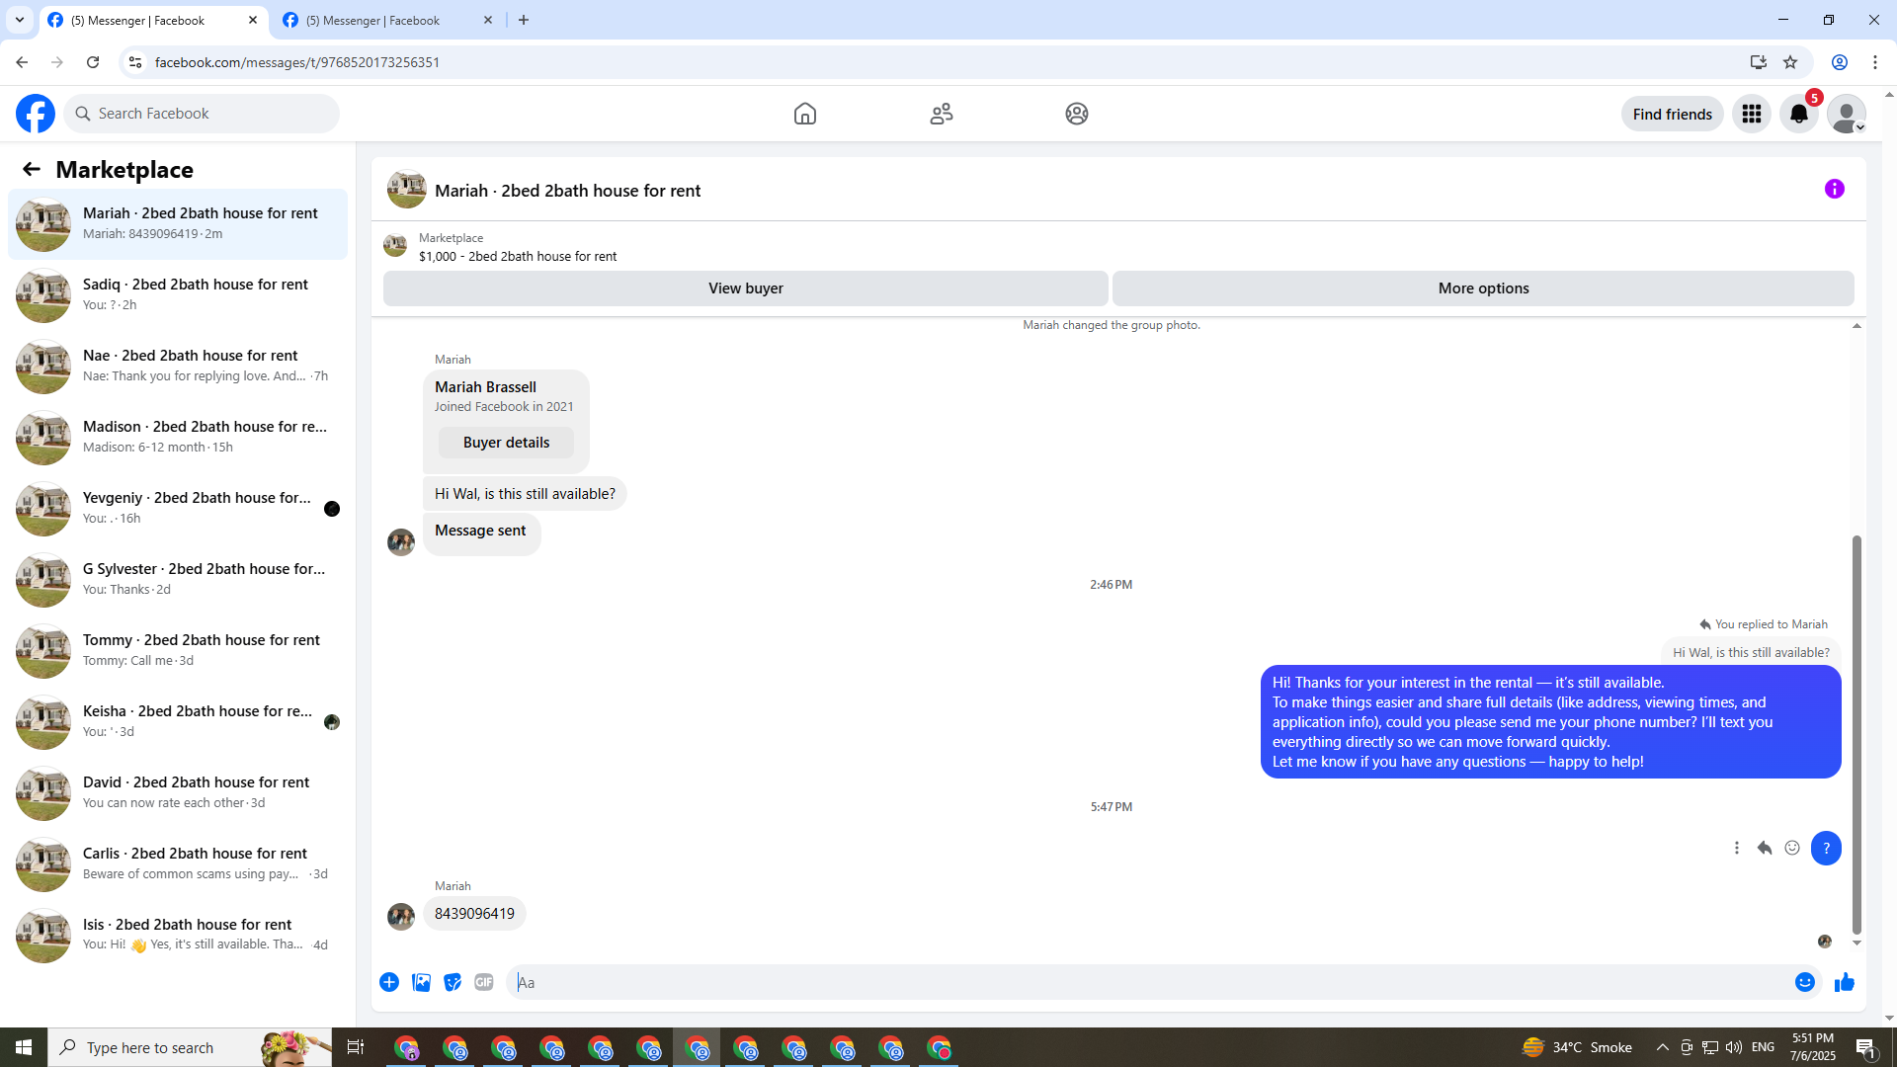The height and width of the screenshot is (1067, 1897).
Task: Open the Windows Start menu
Action: (24, 1047)
